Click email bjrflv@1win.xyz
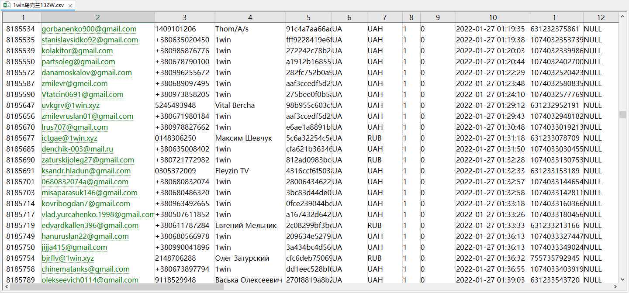Screen dimensions: 629x293 tap(68, 258)
